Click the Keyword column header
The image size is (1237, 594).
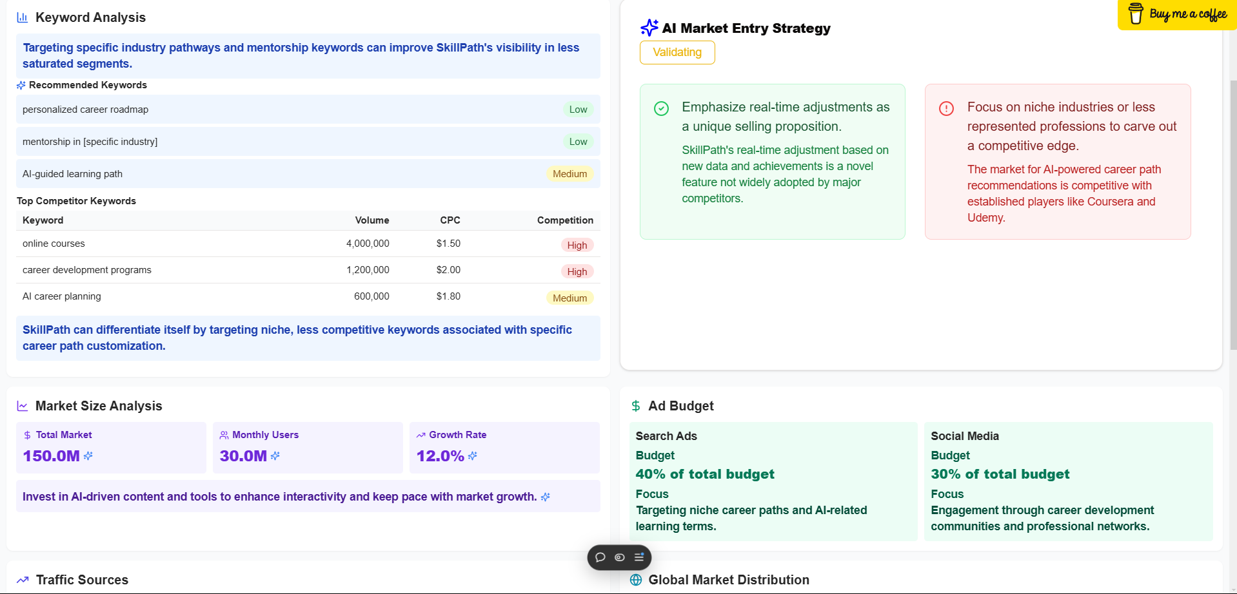(x=43, y=220)
